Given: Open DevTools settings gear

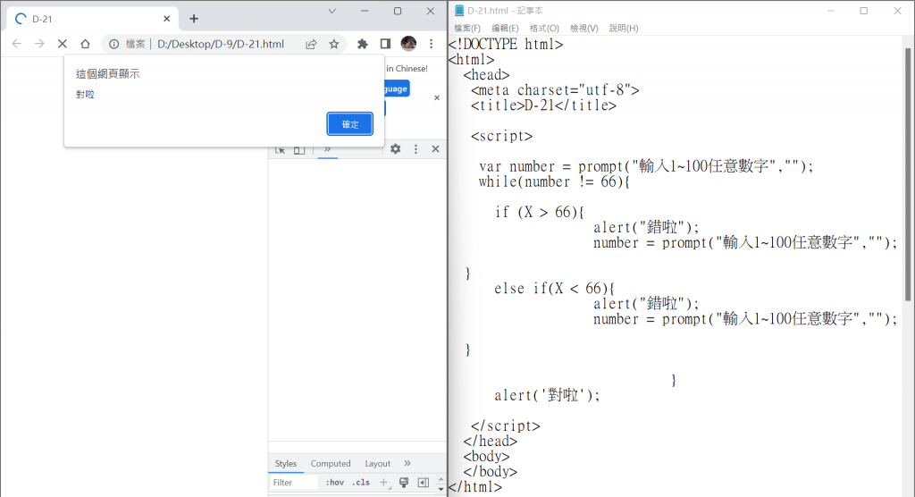Looking at the screenshot, I should 396,149.
